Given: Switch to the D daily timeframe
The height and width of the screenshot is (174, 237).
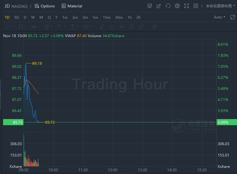Looking at the screenshot, I should (25, 17).
